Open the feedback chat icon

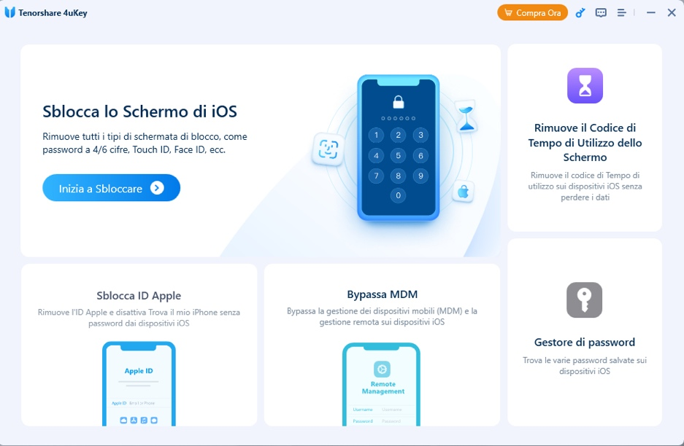click(x=601, y=13)
